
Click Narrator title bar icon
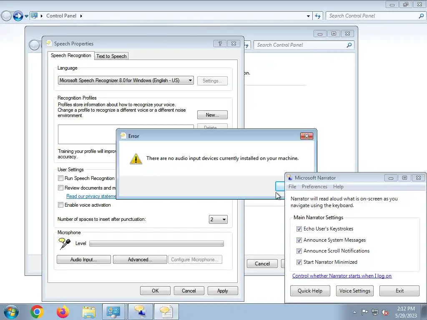coord(290,177)
